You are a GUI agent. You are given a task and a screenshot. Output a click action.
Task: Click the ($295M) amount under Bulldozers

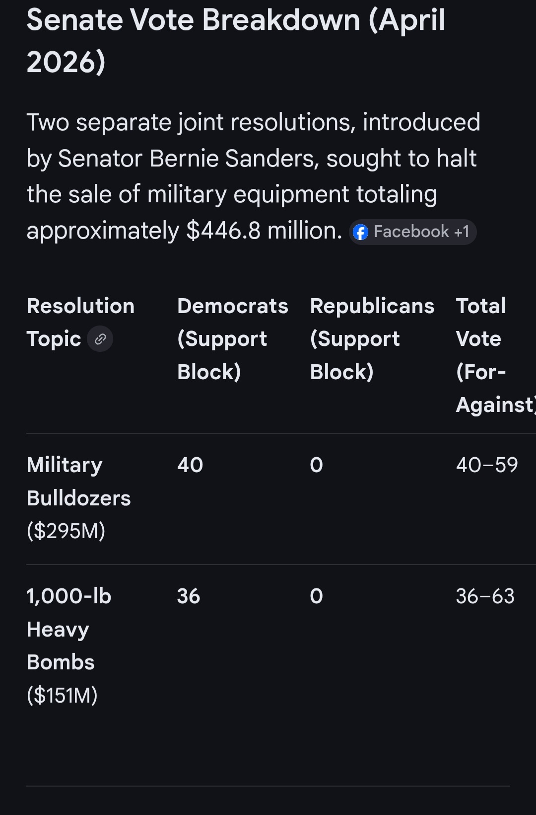pyautogui.click(x=66, y=531)
